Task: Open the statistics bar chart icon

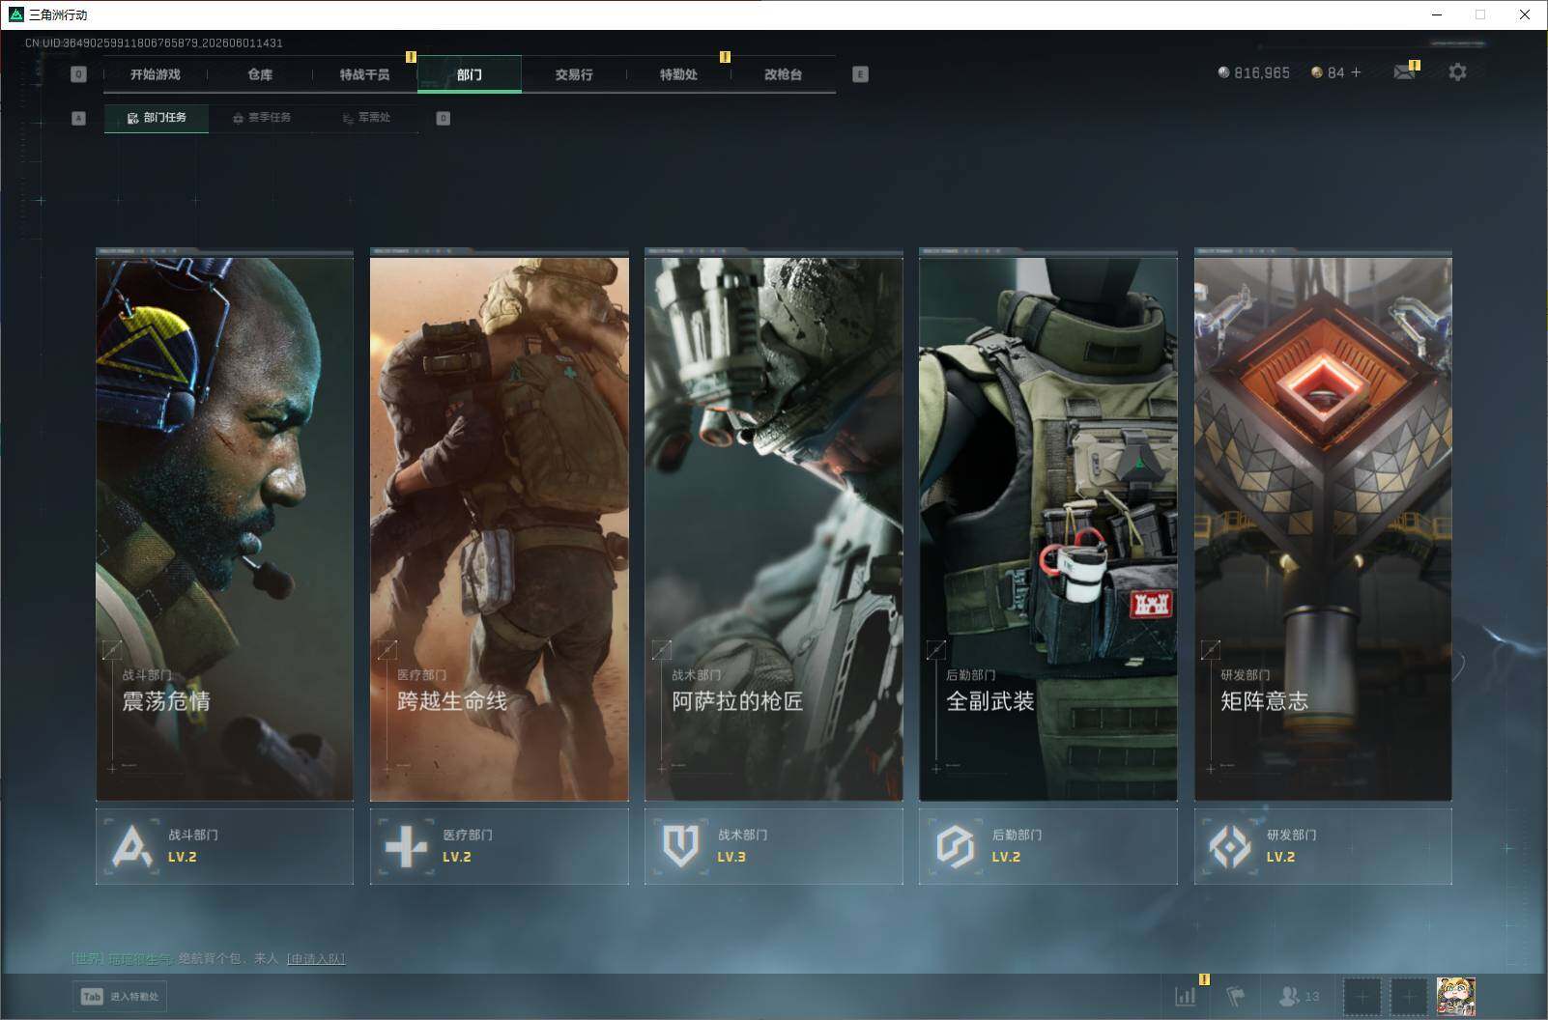Action: click(x=1185, y=996)
